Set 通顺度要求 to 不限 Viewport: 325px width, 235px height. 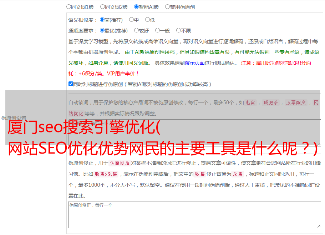pos(178,30)
